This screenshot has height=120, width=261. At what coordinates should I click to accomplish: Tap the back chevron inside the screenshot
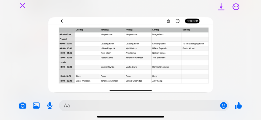61,21
